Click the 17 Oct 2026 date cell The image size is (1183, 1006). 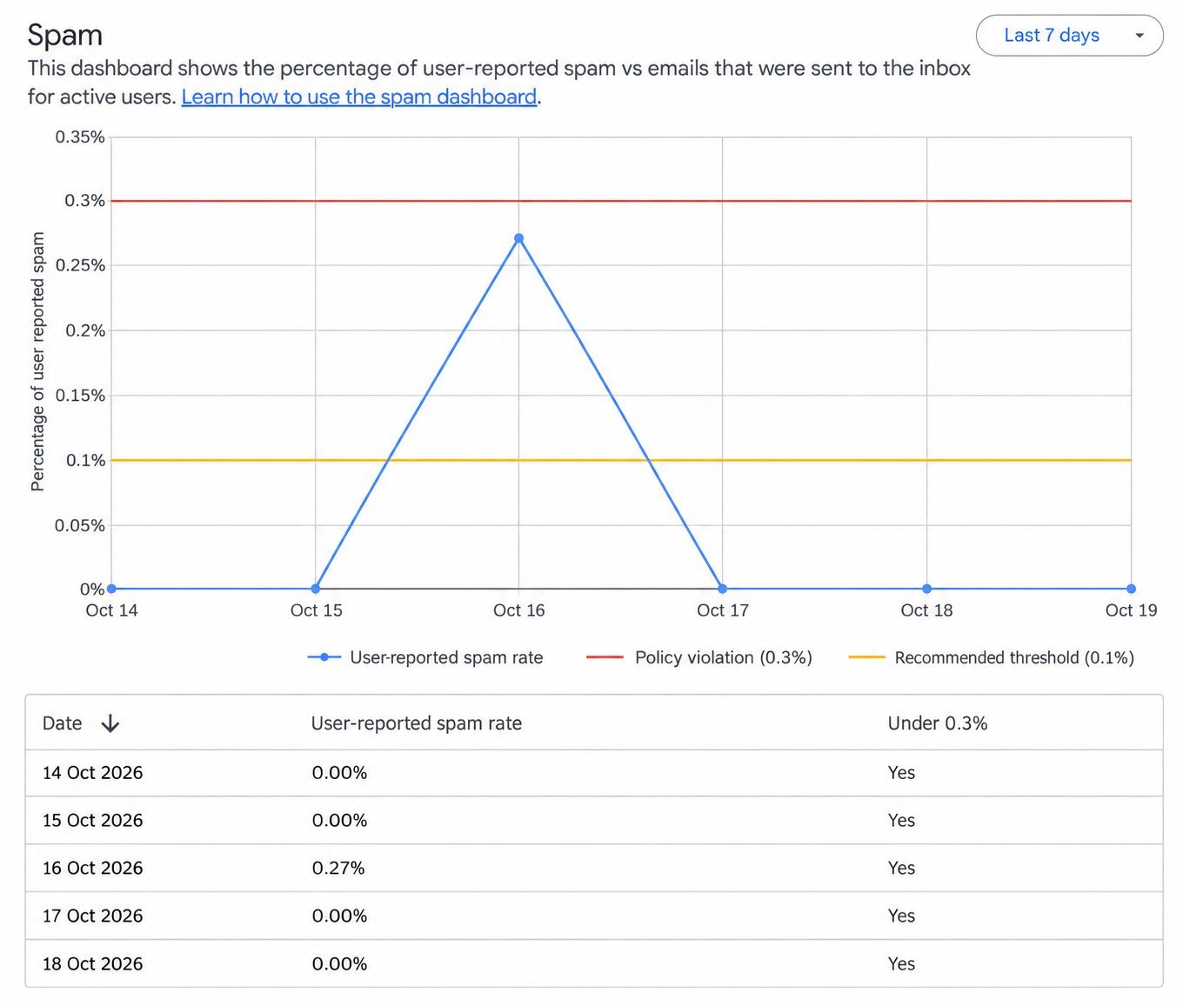click(93, 916)
